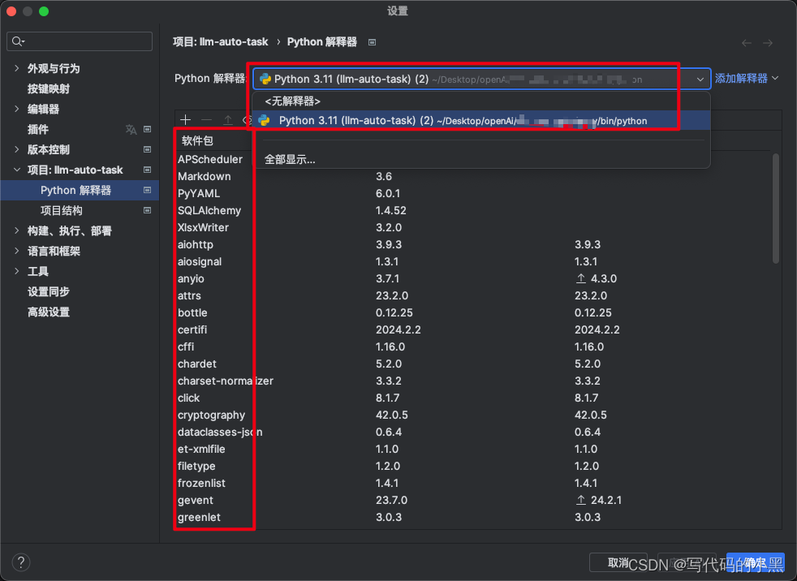Image resolution: width=797 pixels, height=581 pixels.
Task: Click the package list vertical scrollbar
Action: 775,209
